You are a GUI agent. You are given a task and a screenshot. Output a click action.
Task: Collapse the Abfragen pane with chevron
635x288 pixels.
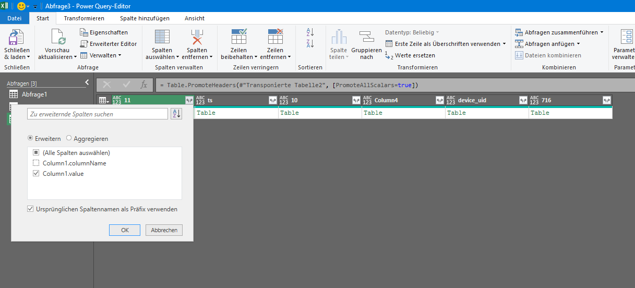pos(87,82)
